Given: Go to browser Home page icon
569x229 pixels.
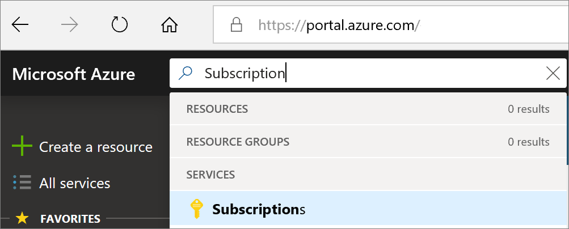Looking at the screenshot, I should click(x=169, y=26).
